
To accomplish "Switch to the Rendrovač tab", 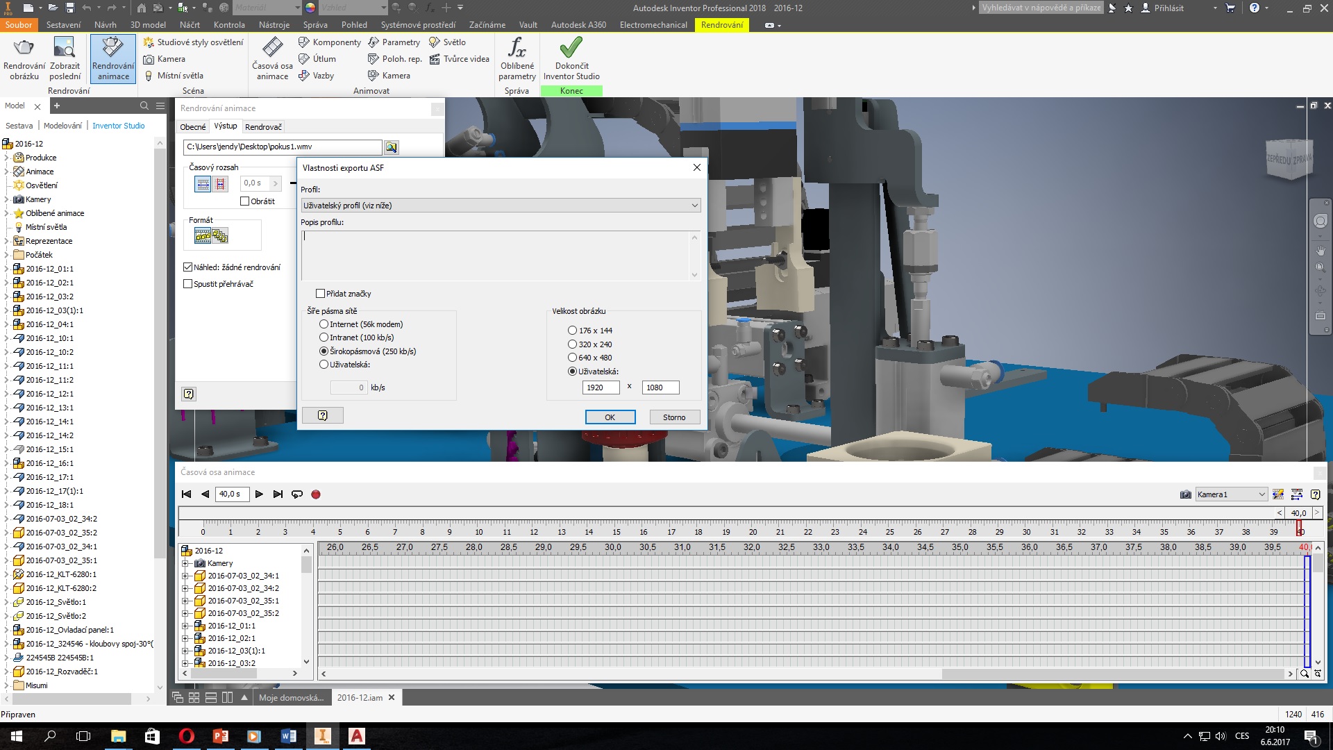I will click(263, 127).
